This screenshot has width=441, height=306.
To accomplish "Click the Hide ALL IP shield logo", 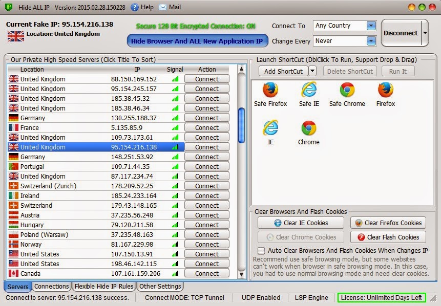I will coord(9,7).
